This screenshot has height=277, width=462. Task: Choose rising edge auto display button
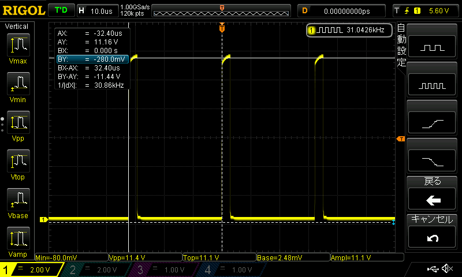tap(432, 123)
